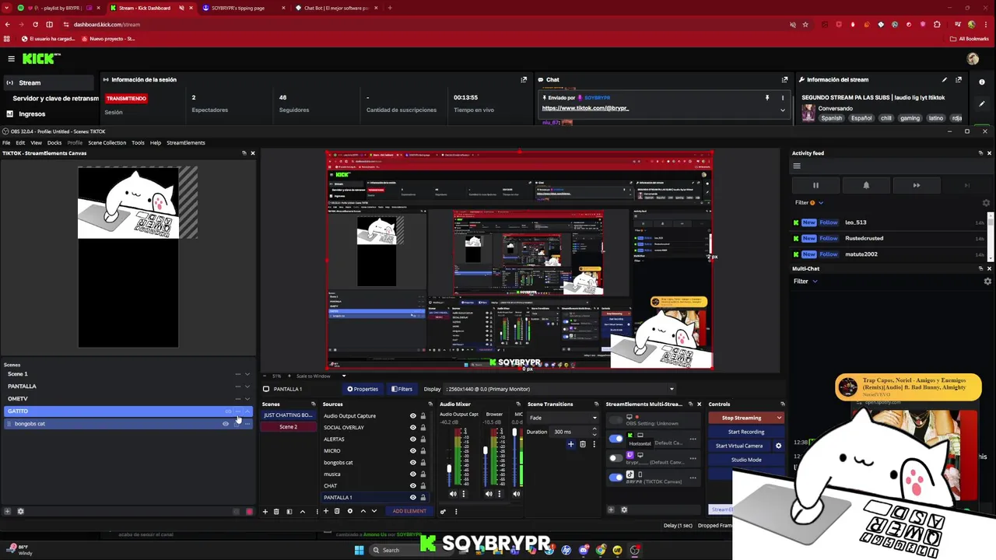Viewport: 996px width, 560px height.
Task: Add a new scene in Scenes dock
Action: coord(265,511)
